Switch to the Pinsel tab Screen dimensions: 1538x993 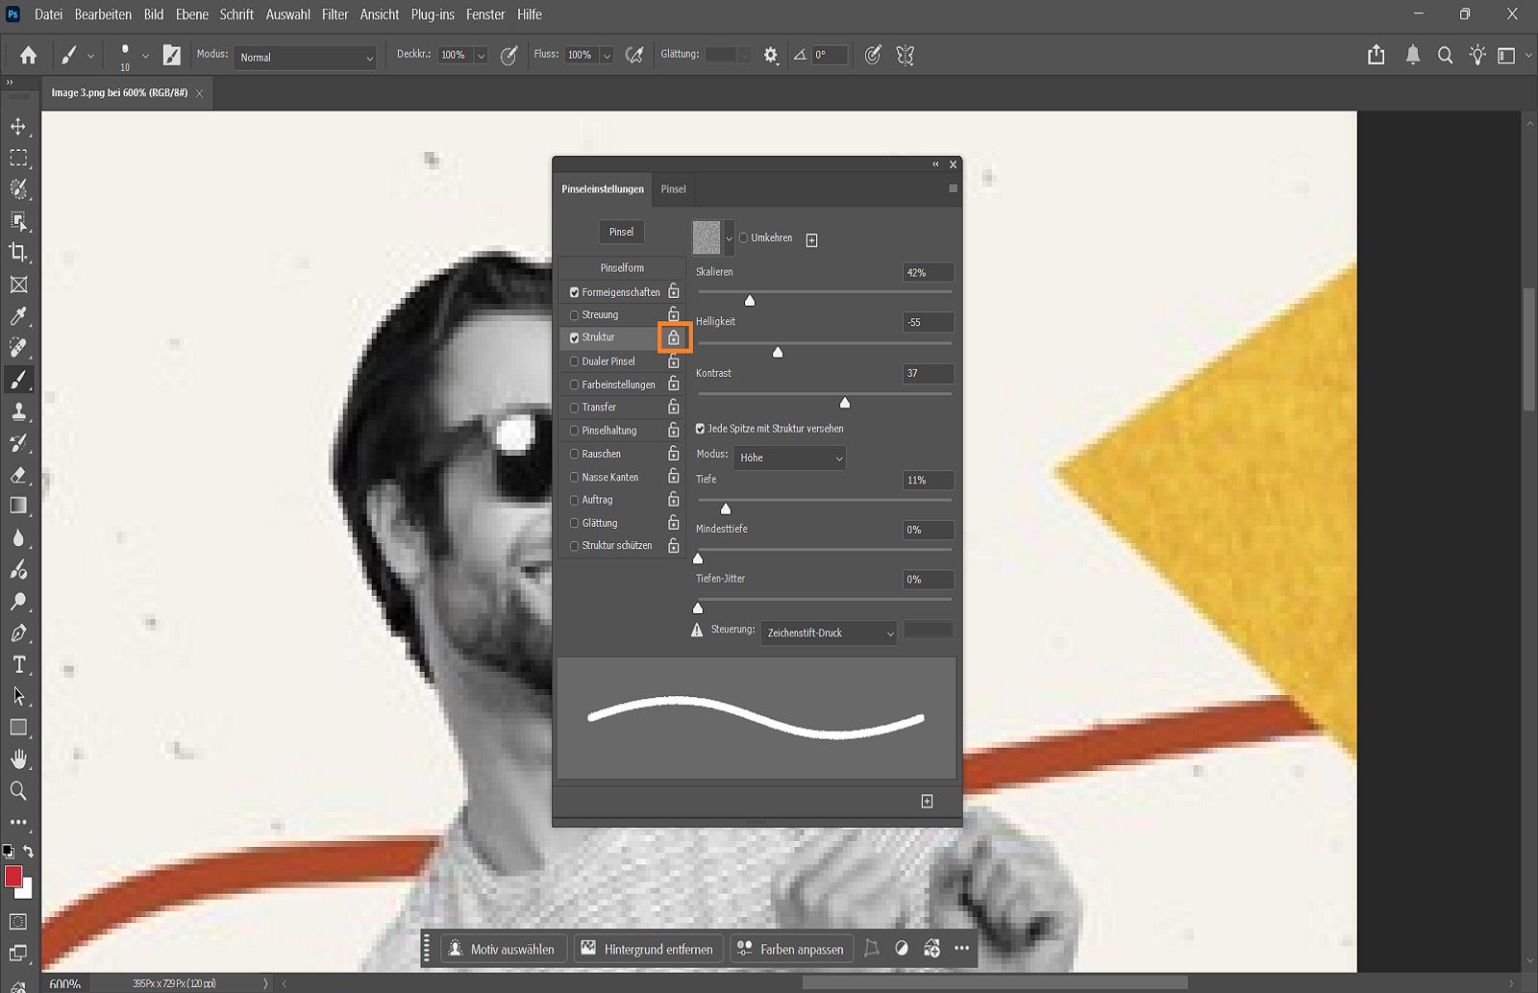(672, 189)
